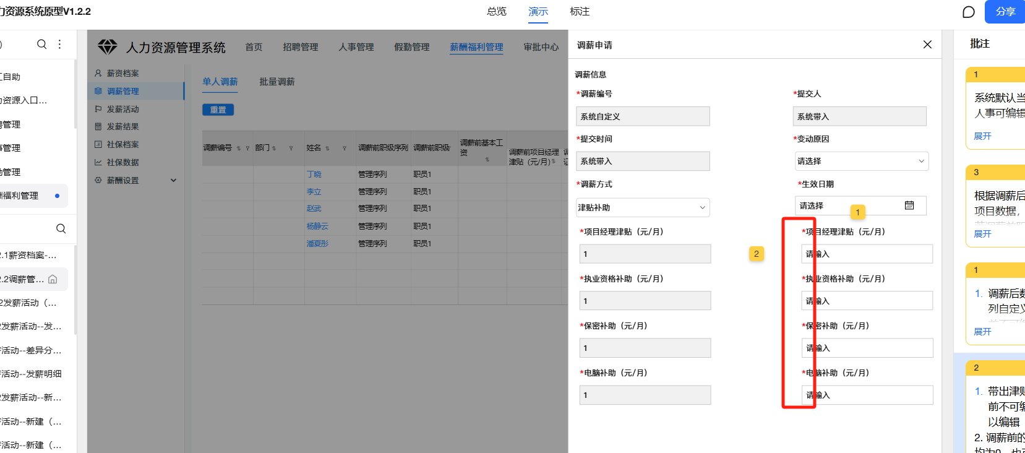Click the yellow annotation marker numbered 2
This screenshot has height=453, width=1025.
tap(756, 254)
